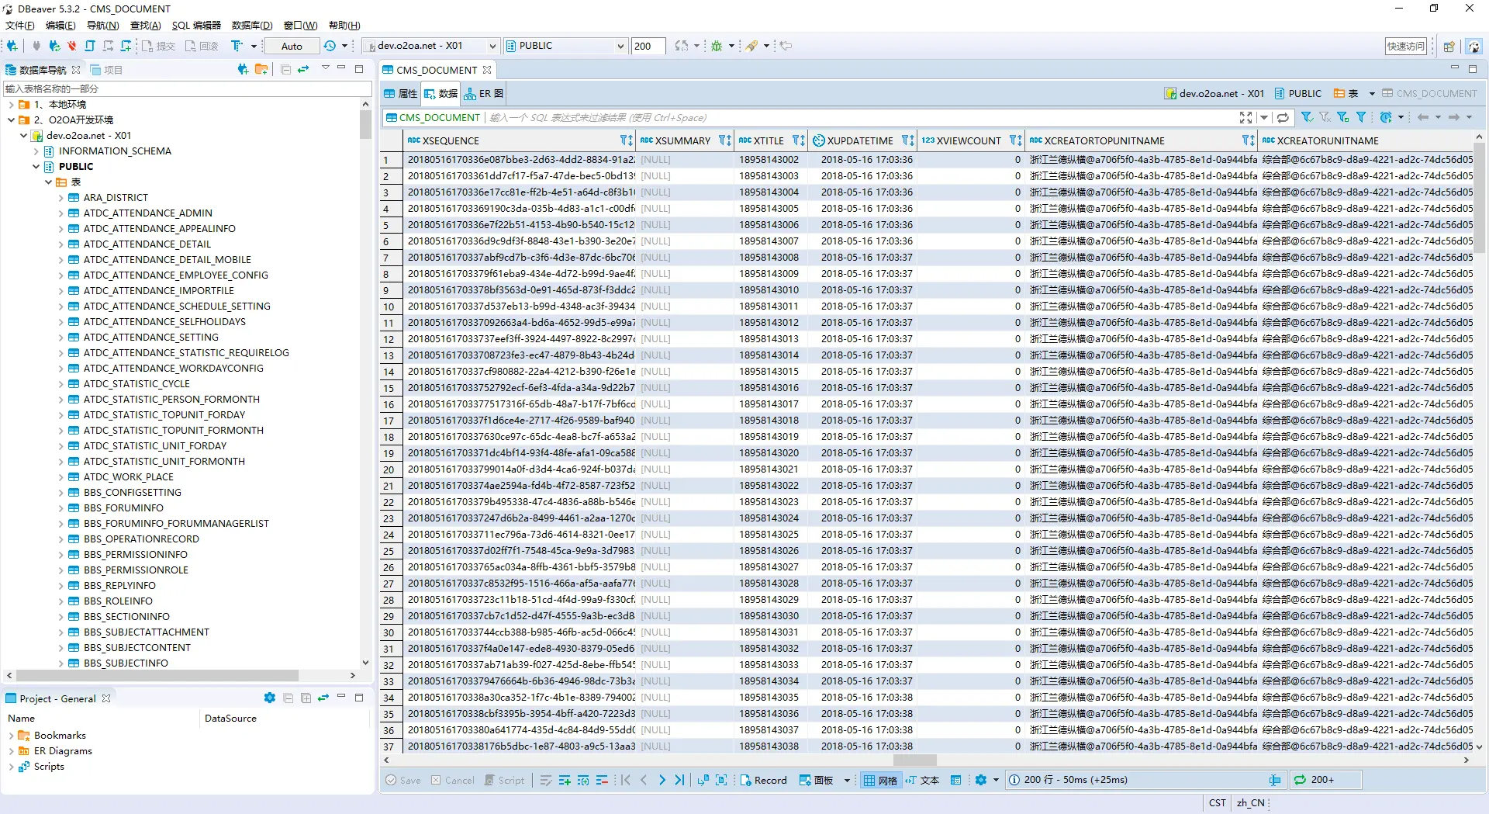Viewport: 1489px width, 814px height.
Task: Select the BBS_FORUMINFO table in tree
Action: pyautogui.click(x=123, y=507)
